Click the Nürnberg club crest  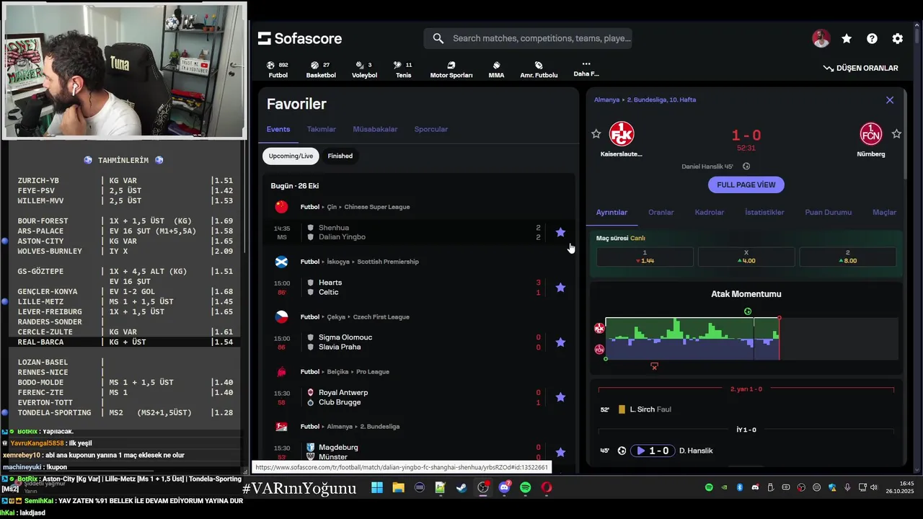pyautogui.click(x=871, y=134)
